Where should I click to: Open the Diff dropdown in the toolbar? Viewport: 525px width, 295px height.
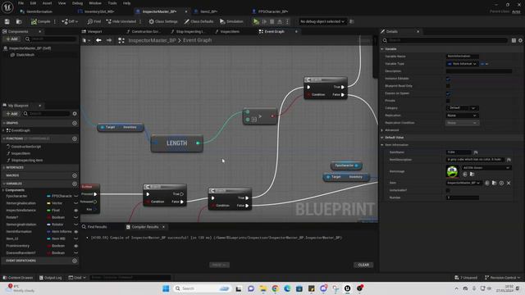point(70,21)
